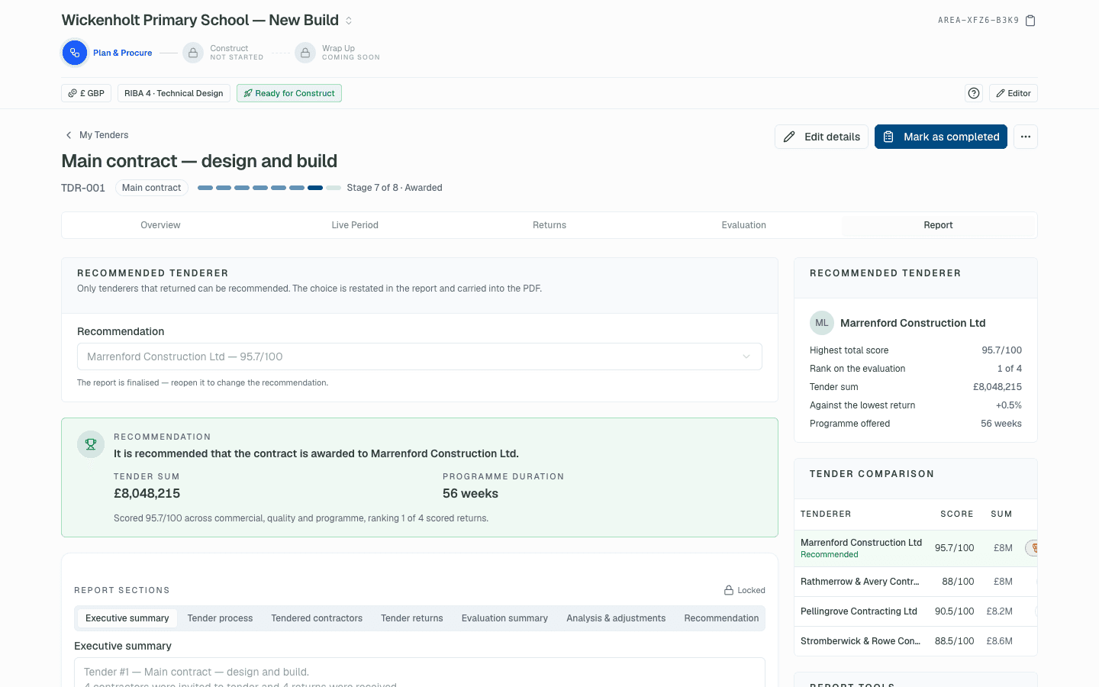The image size is (1099, 687).
Task: Open the Overview tab
Action: click(160, 225)
